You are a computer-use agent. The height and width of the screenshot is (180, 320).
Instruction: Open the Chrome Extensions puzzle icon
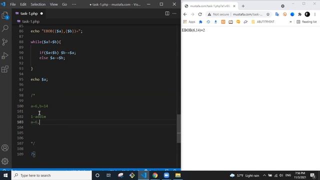point(300,14)
